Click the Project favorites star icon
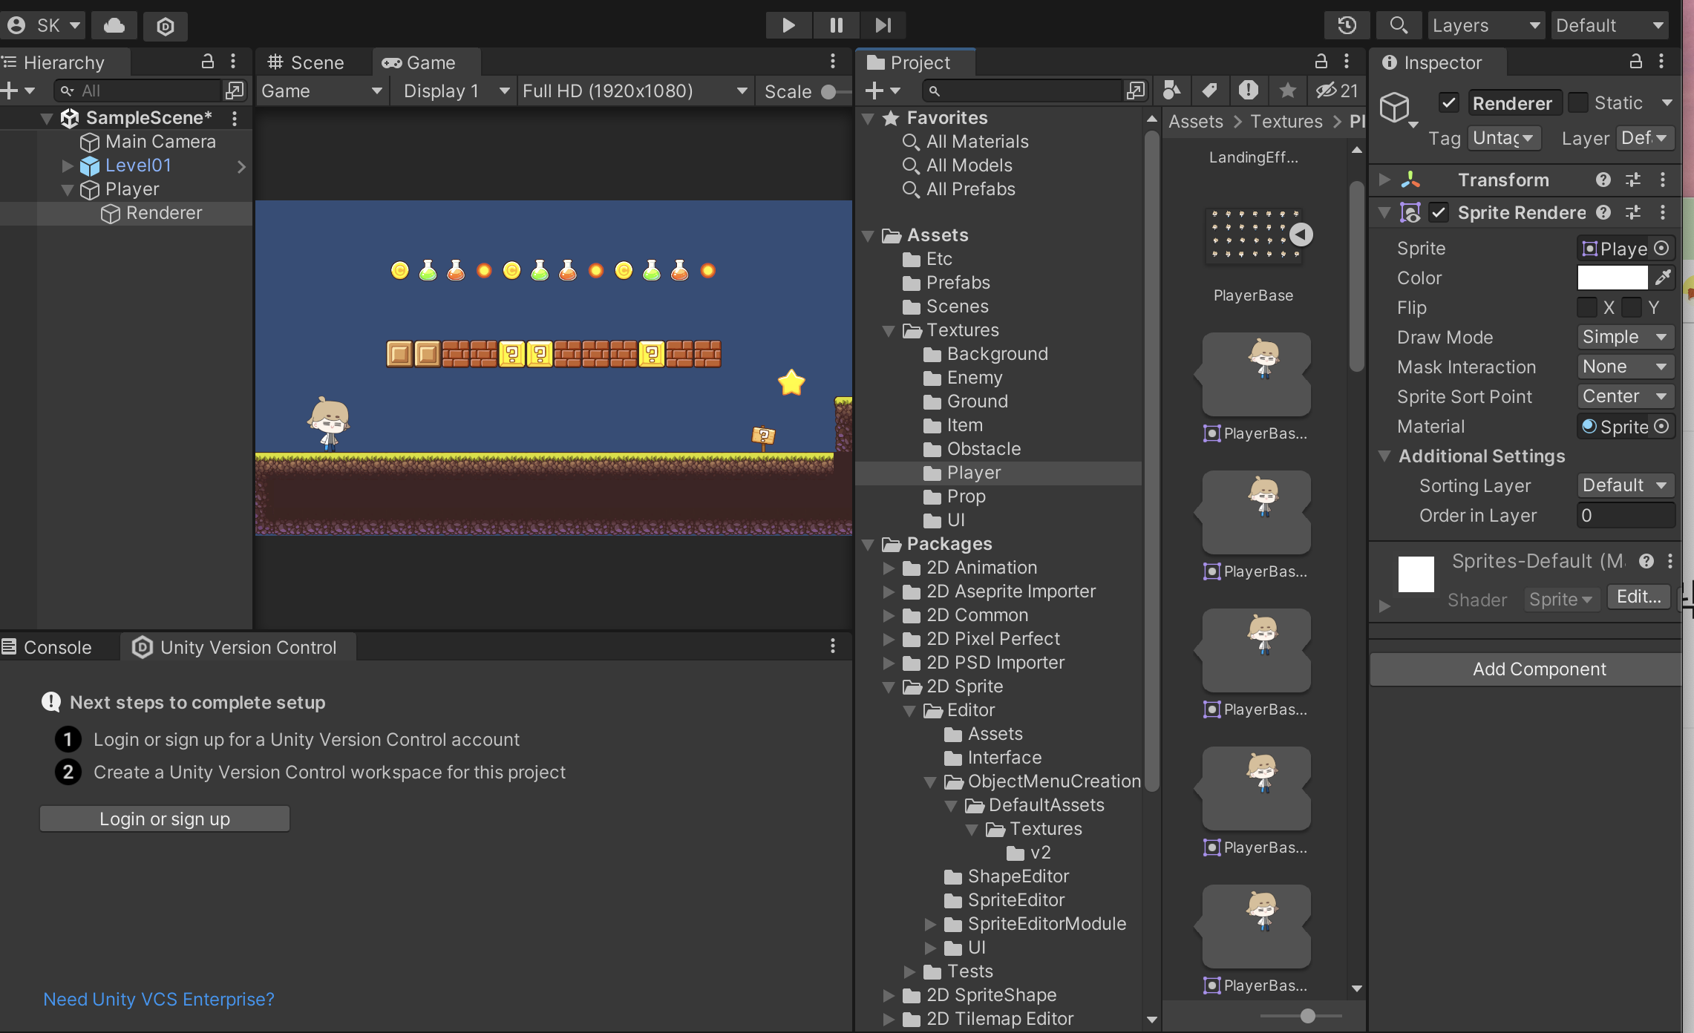 click(x=1288, y=91)
